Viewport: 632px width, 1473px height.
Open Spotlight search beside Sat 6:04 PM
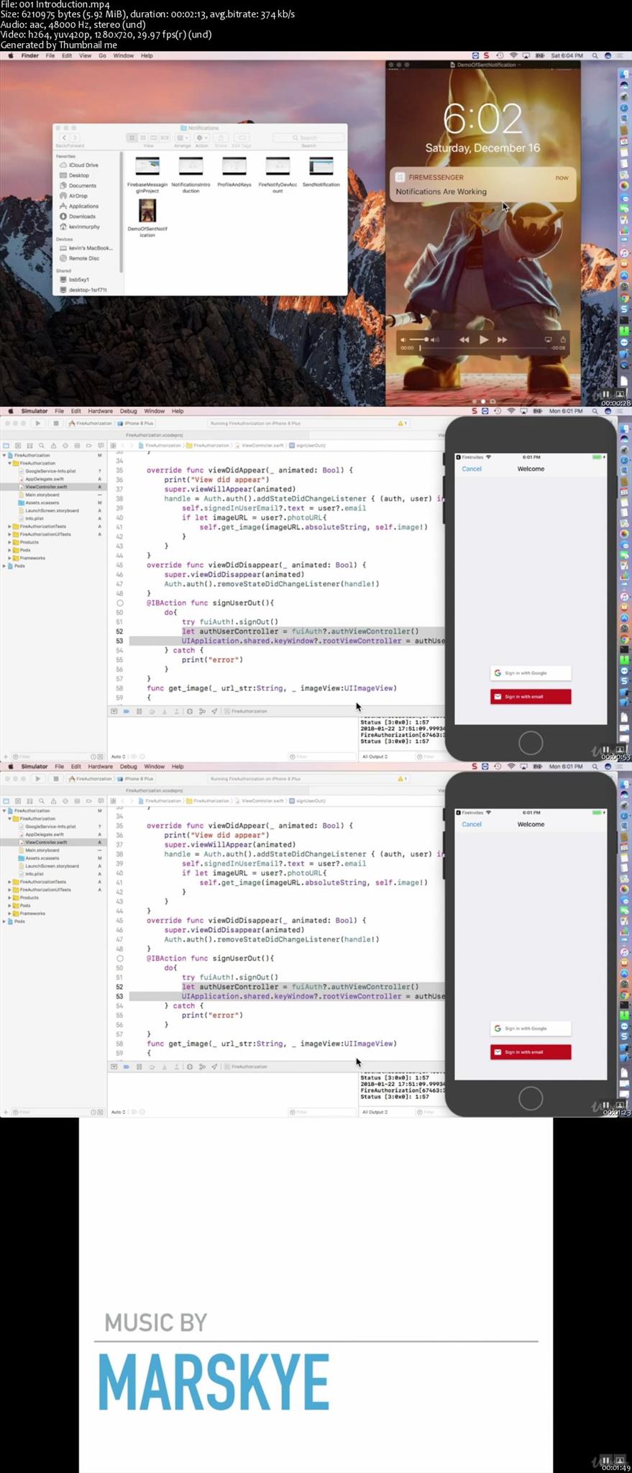[x=595, y=55]
